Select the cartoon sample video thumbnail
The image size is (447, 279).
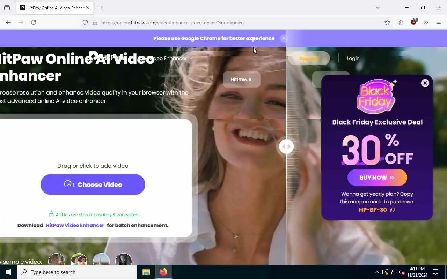coord(79,260)
